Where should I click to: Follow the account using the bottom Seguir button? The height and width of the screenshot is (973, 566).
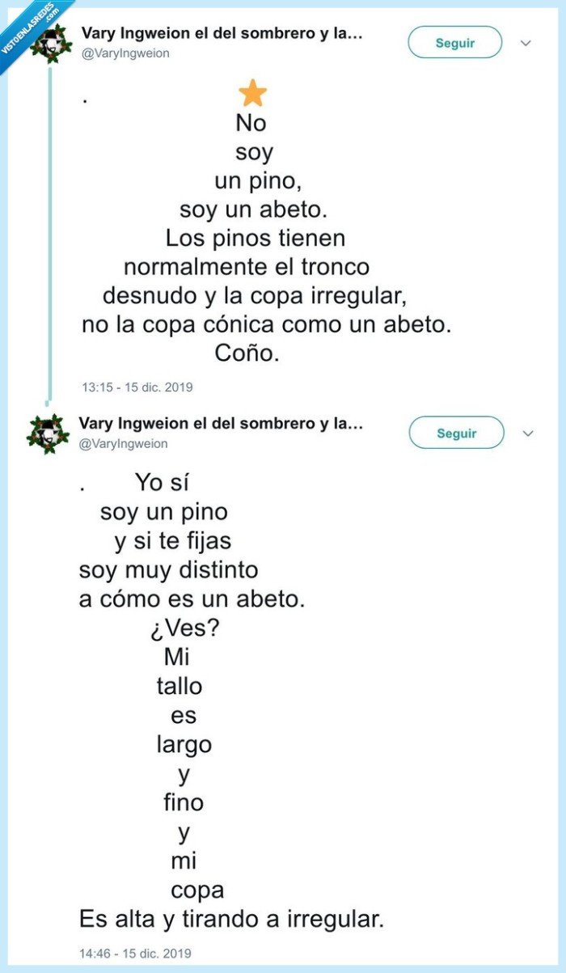(x=456, y=432)
